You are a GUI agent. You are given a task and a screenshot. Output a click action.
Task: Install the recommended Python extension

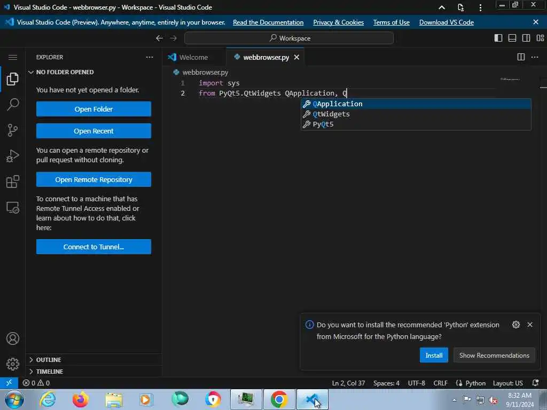coord(434,355)
